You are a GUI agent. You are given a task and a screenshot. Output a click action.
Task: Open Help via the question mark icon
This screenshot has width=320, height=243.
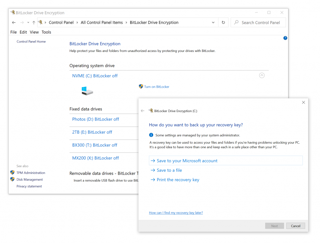pyautogui.click(x=285, y=38)
